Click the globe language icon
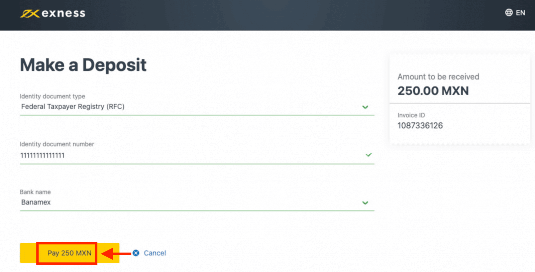The image size is (535, 272). click(509, 13)
